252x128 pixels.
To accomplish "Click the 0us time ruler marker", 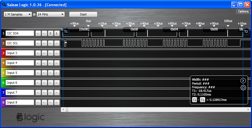I will coord(88,26).
